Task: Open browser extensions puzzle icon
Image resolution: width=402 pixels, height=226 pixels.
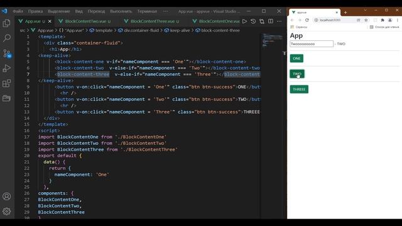Action: click(383, 20)
